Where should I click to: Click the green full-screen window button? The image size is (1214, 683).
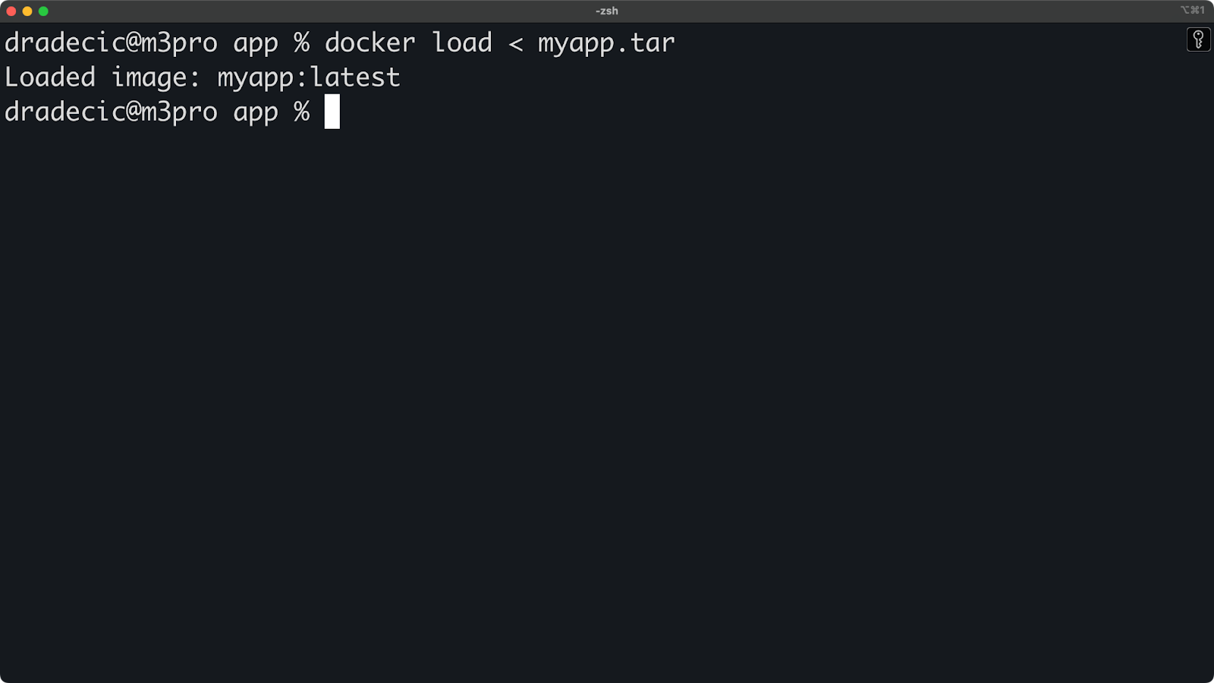[43, 11]
